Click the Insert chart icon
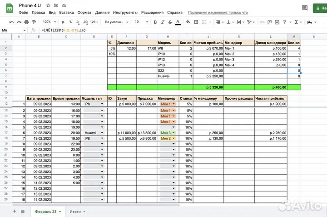 pyautogui.click(x=277, y=22)
